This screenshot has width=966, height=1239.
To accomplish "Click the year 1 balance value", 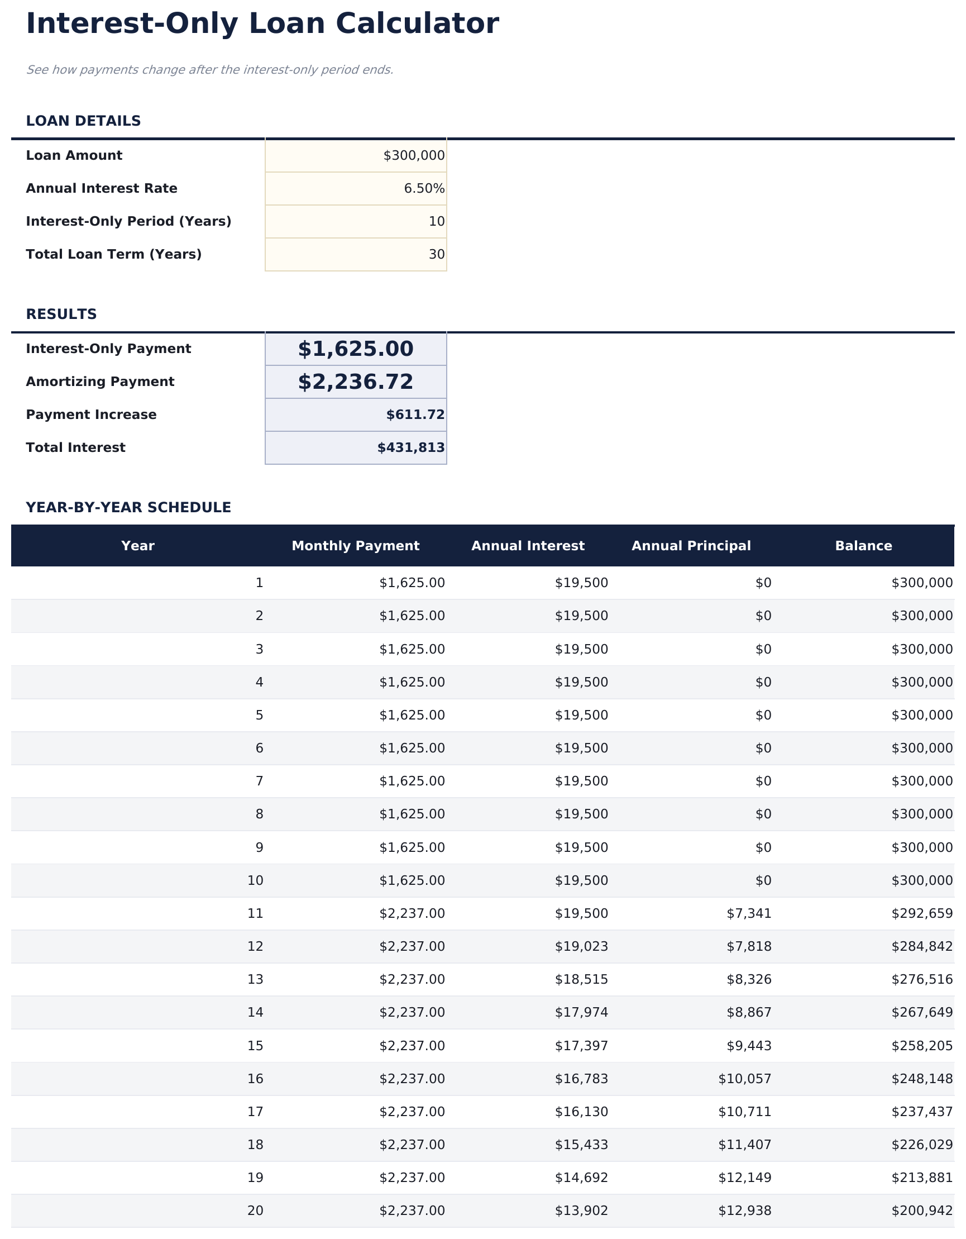I will click(x=922, y=582).
